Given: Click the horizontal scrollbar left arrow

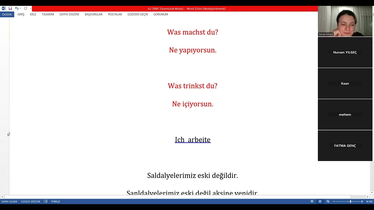Looking at the screenshot, I should [2, 197].
